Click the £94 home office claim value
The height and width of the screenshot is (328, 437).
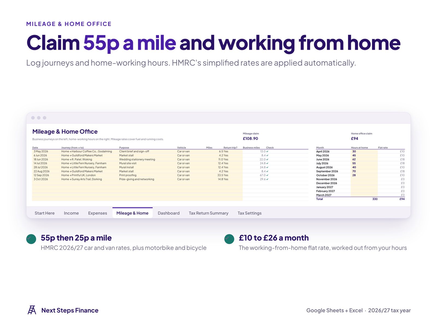355,139
